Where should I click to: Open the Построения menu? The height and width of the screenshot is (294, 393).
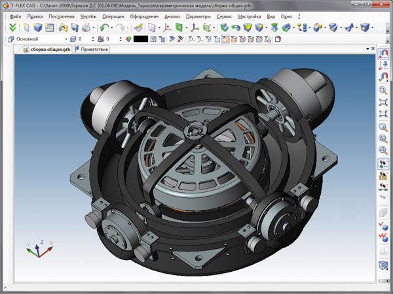62,16
